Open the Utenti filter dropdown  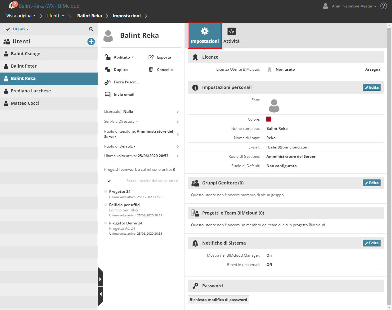tap(21, 29)
